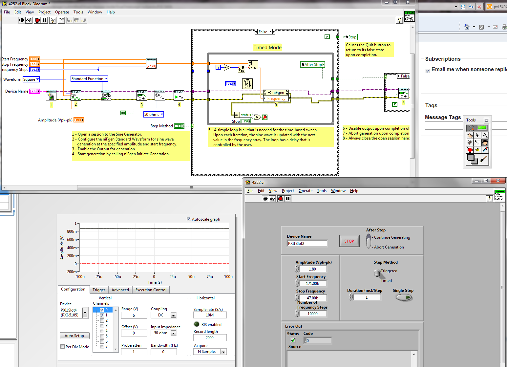Click Retain Wire Values icon

pyautogui.click(x=61, y=20)
